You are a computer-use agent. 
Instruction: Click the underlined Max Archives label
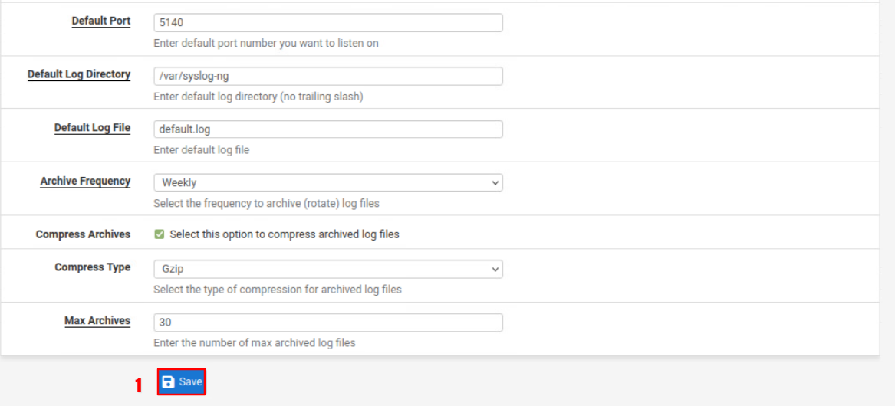click(x=97, y=321)
